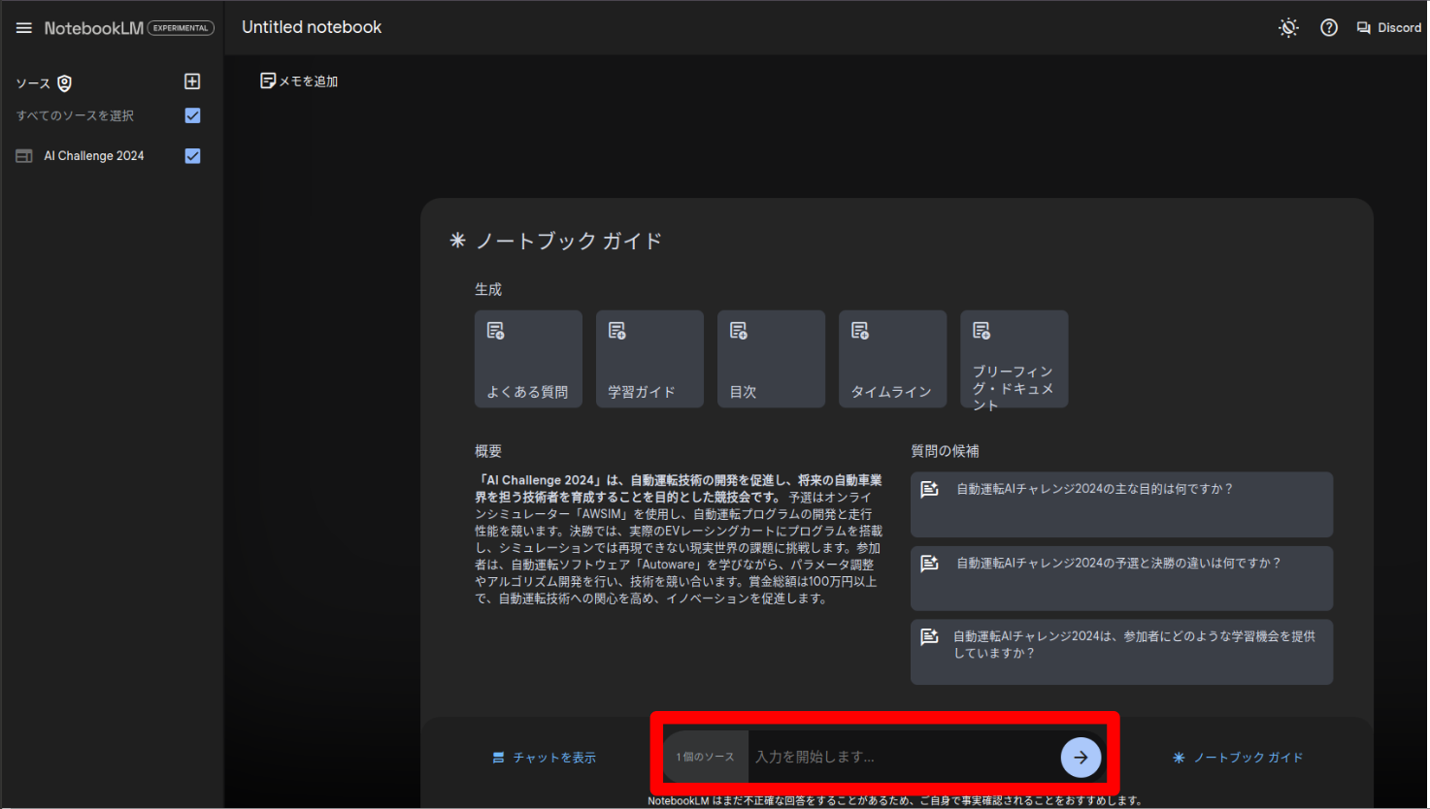Open the Discord link
Image resolution: width=1430 pixels, height=809 pixels.
[1389, 28]
